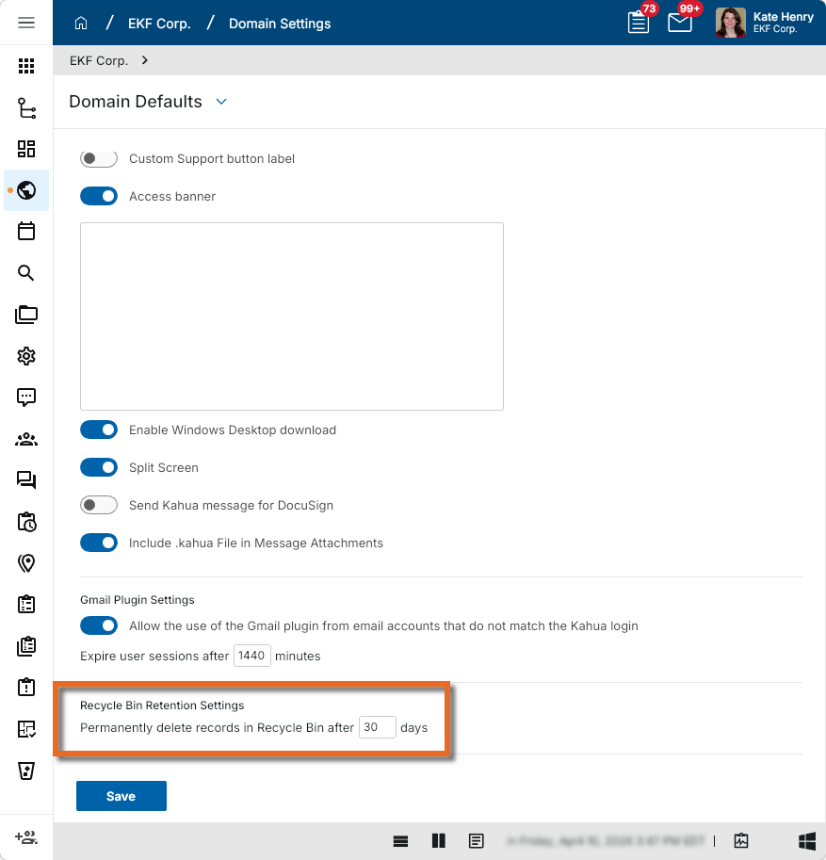826x860 pixels.
Task: Turn on Send Kahua message for DocuSign
Action: coord(99,506)
